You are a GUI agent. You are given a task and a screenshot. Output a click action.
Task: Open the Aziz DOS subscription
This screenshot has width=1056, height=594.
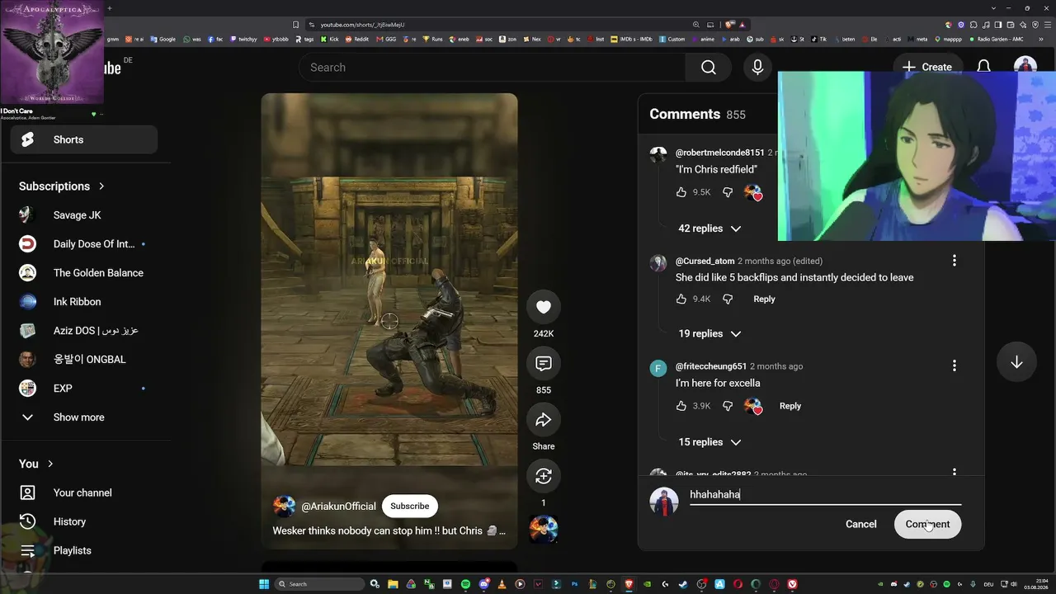[x=83, y=331]
